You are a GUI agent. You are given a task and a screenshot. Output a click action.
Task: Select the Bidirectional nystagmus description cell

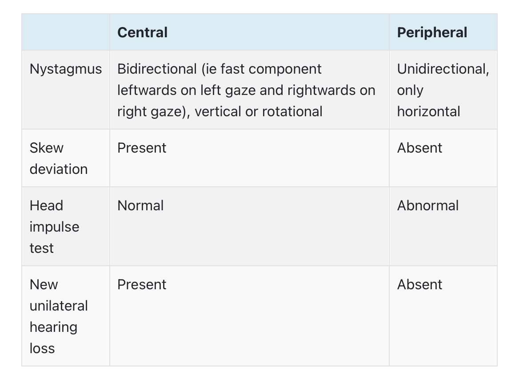(249, 90)
